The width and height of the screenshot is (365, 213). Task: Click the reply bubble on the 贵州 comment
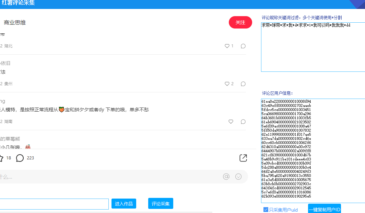(x=243, y=83)
